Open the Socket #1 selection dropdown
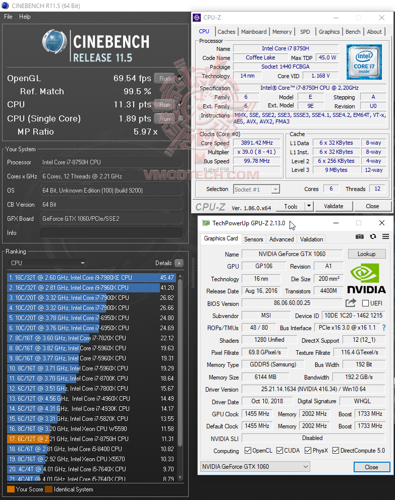The image size is (395, 500). [x=257, y=190]
